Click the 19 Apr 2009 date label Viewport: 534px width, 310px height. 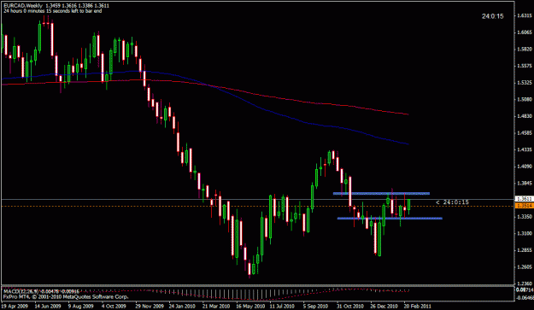coord(15,306)
